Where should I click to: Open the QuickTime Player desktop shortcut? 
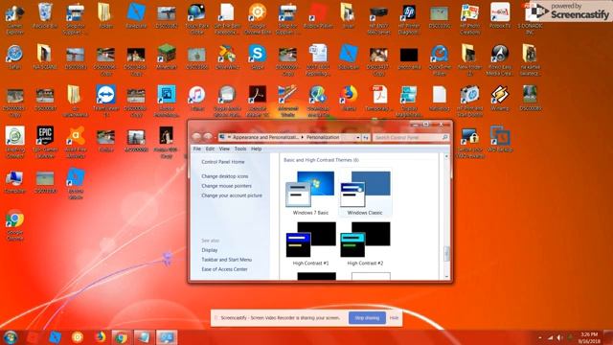pyautogui.click(x=439, y=59)
